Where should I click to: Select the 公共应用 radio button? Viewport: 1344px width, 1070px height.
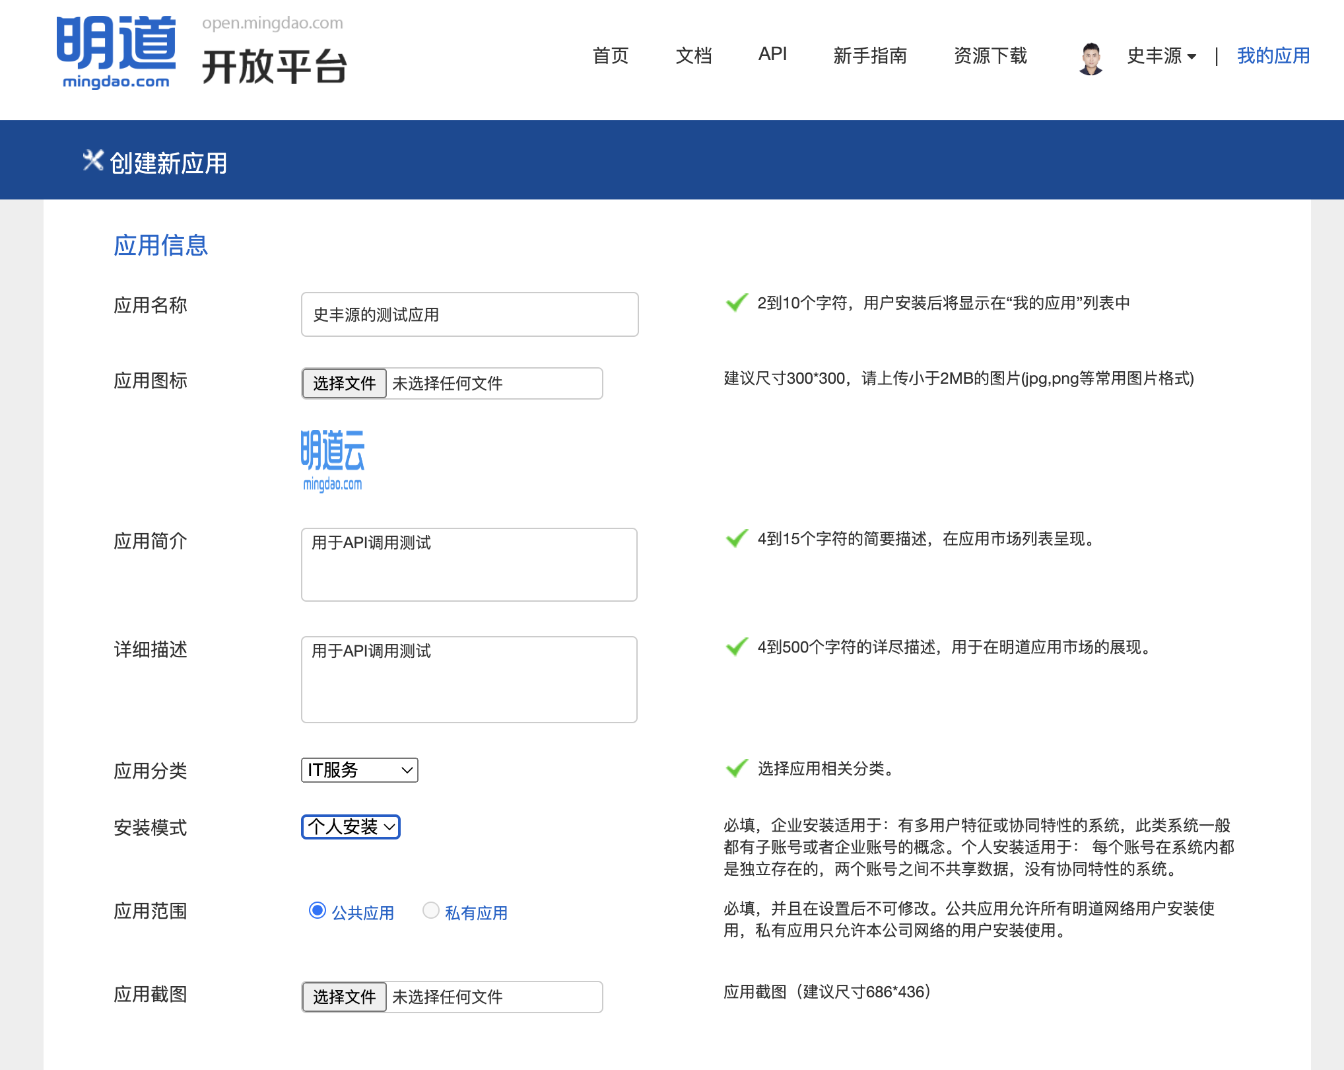(x=318, y=910)
